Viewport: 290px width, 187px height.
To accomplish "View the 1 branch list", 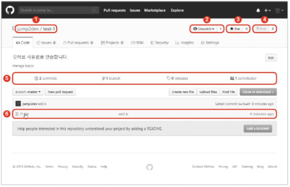I will point(111,78).
